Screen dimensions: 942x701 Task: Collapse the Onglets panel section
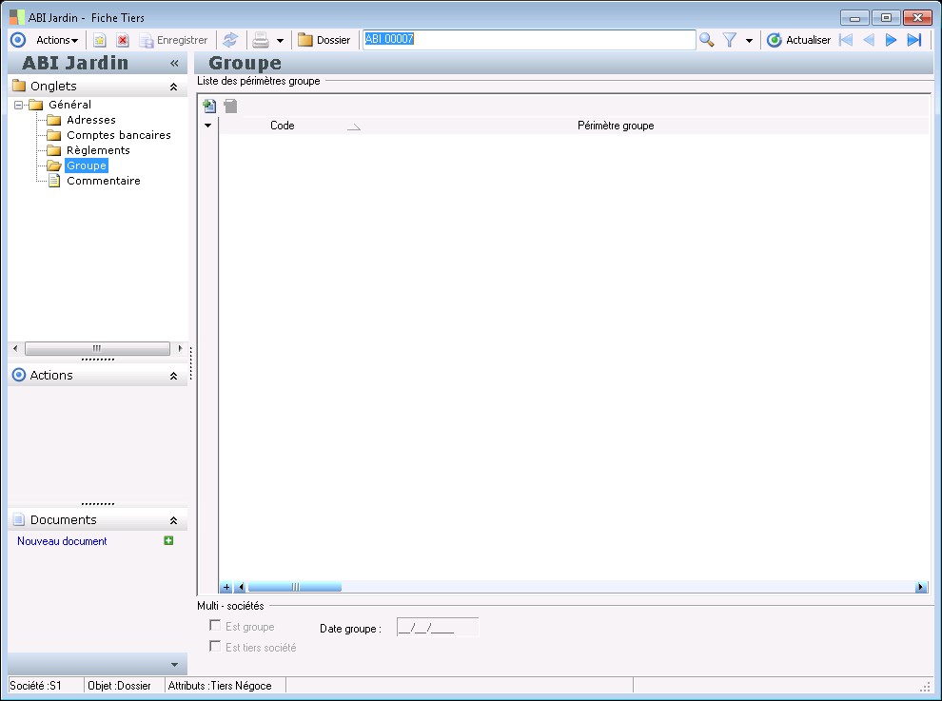[x=173, y=87]
